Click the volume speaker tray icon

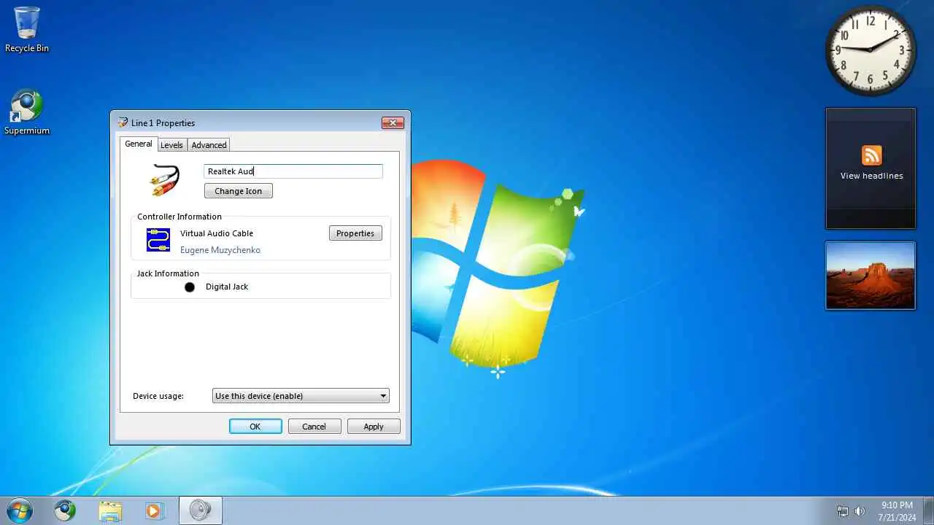point(860,511)
